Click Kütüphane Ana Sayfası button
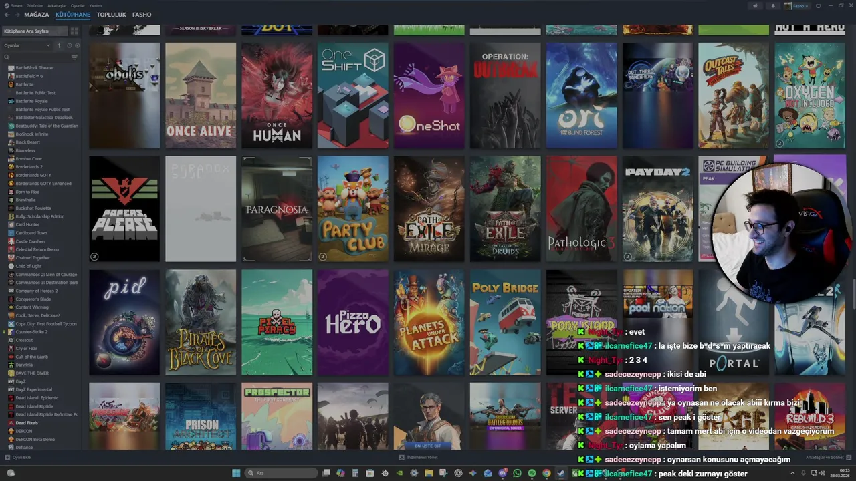The height and width of the screenshot is (481, 856). [35, 31]
